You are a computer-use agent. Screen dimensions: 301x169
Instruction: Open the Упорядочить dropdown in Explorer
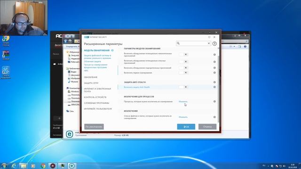[x=72, y=46]
